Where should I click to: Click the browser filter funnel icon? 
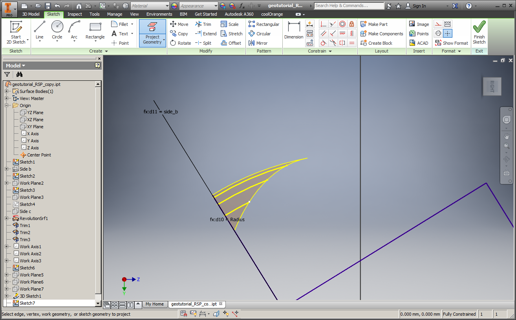[x=7, y=75]
